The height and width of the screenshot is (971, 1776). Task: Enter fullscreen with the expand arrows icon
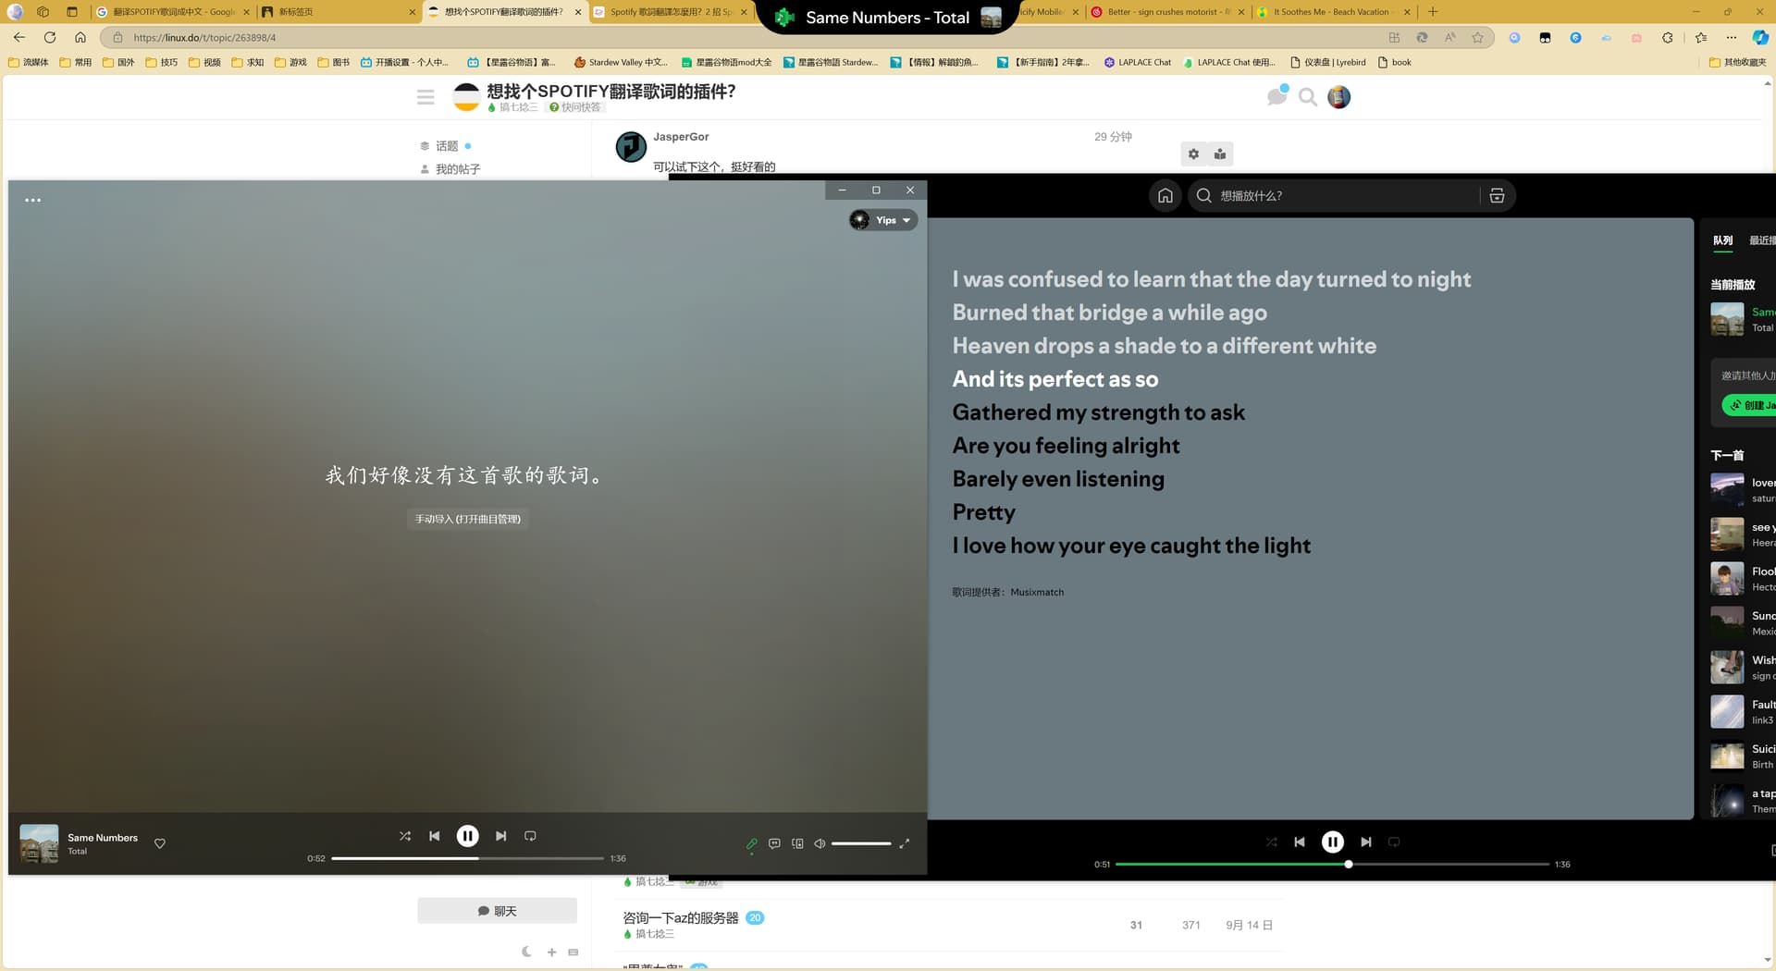click(905, 843)
